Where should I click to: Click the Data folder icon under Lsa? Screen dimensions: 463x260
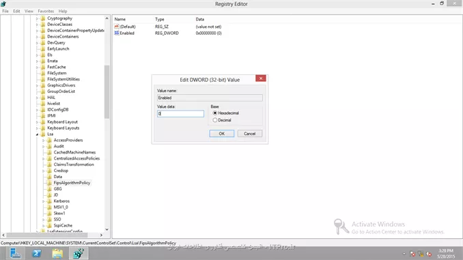coord(49,177)
